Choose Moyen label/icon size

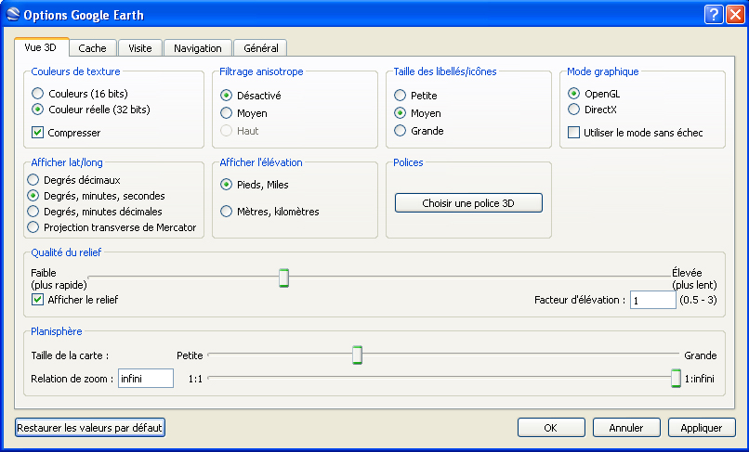(417, 113)
